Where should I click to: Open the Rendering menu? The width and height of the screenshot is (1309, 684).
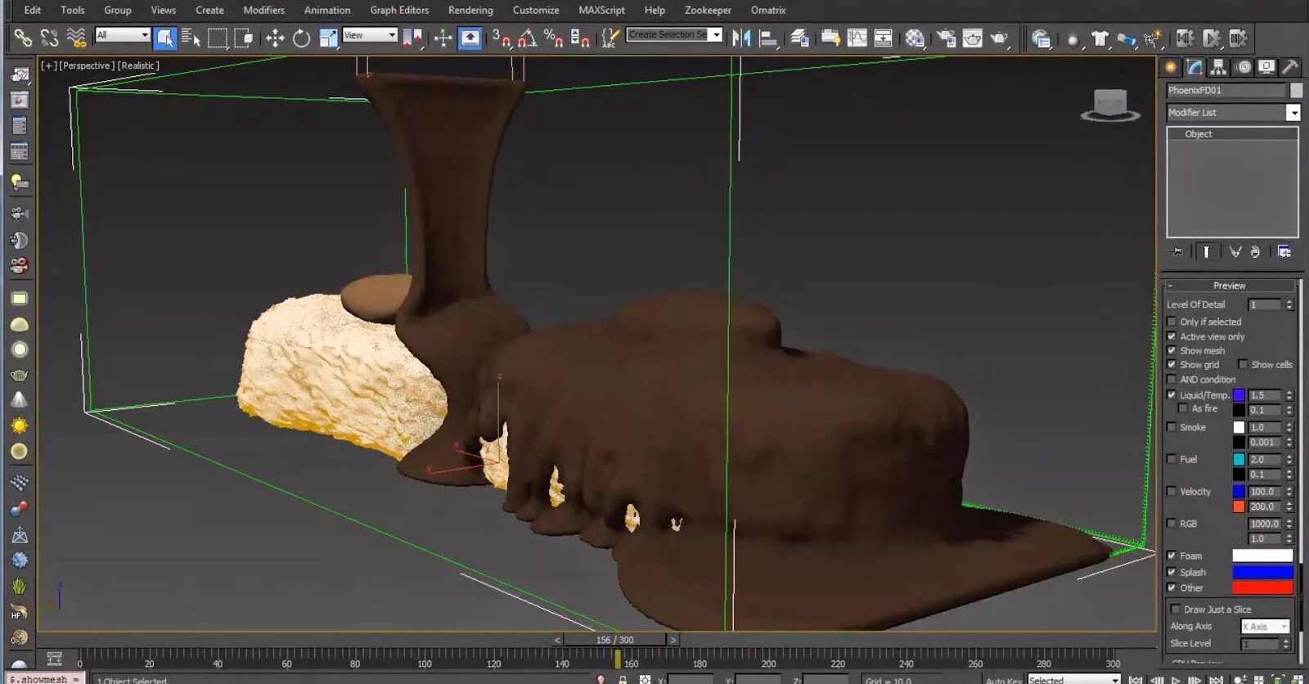(470, 10)
